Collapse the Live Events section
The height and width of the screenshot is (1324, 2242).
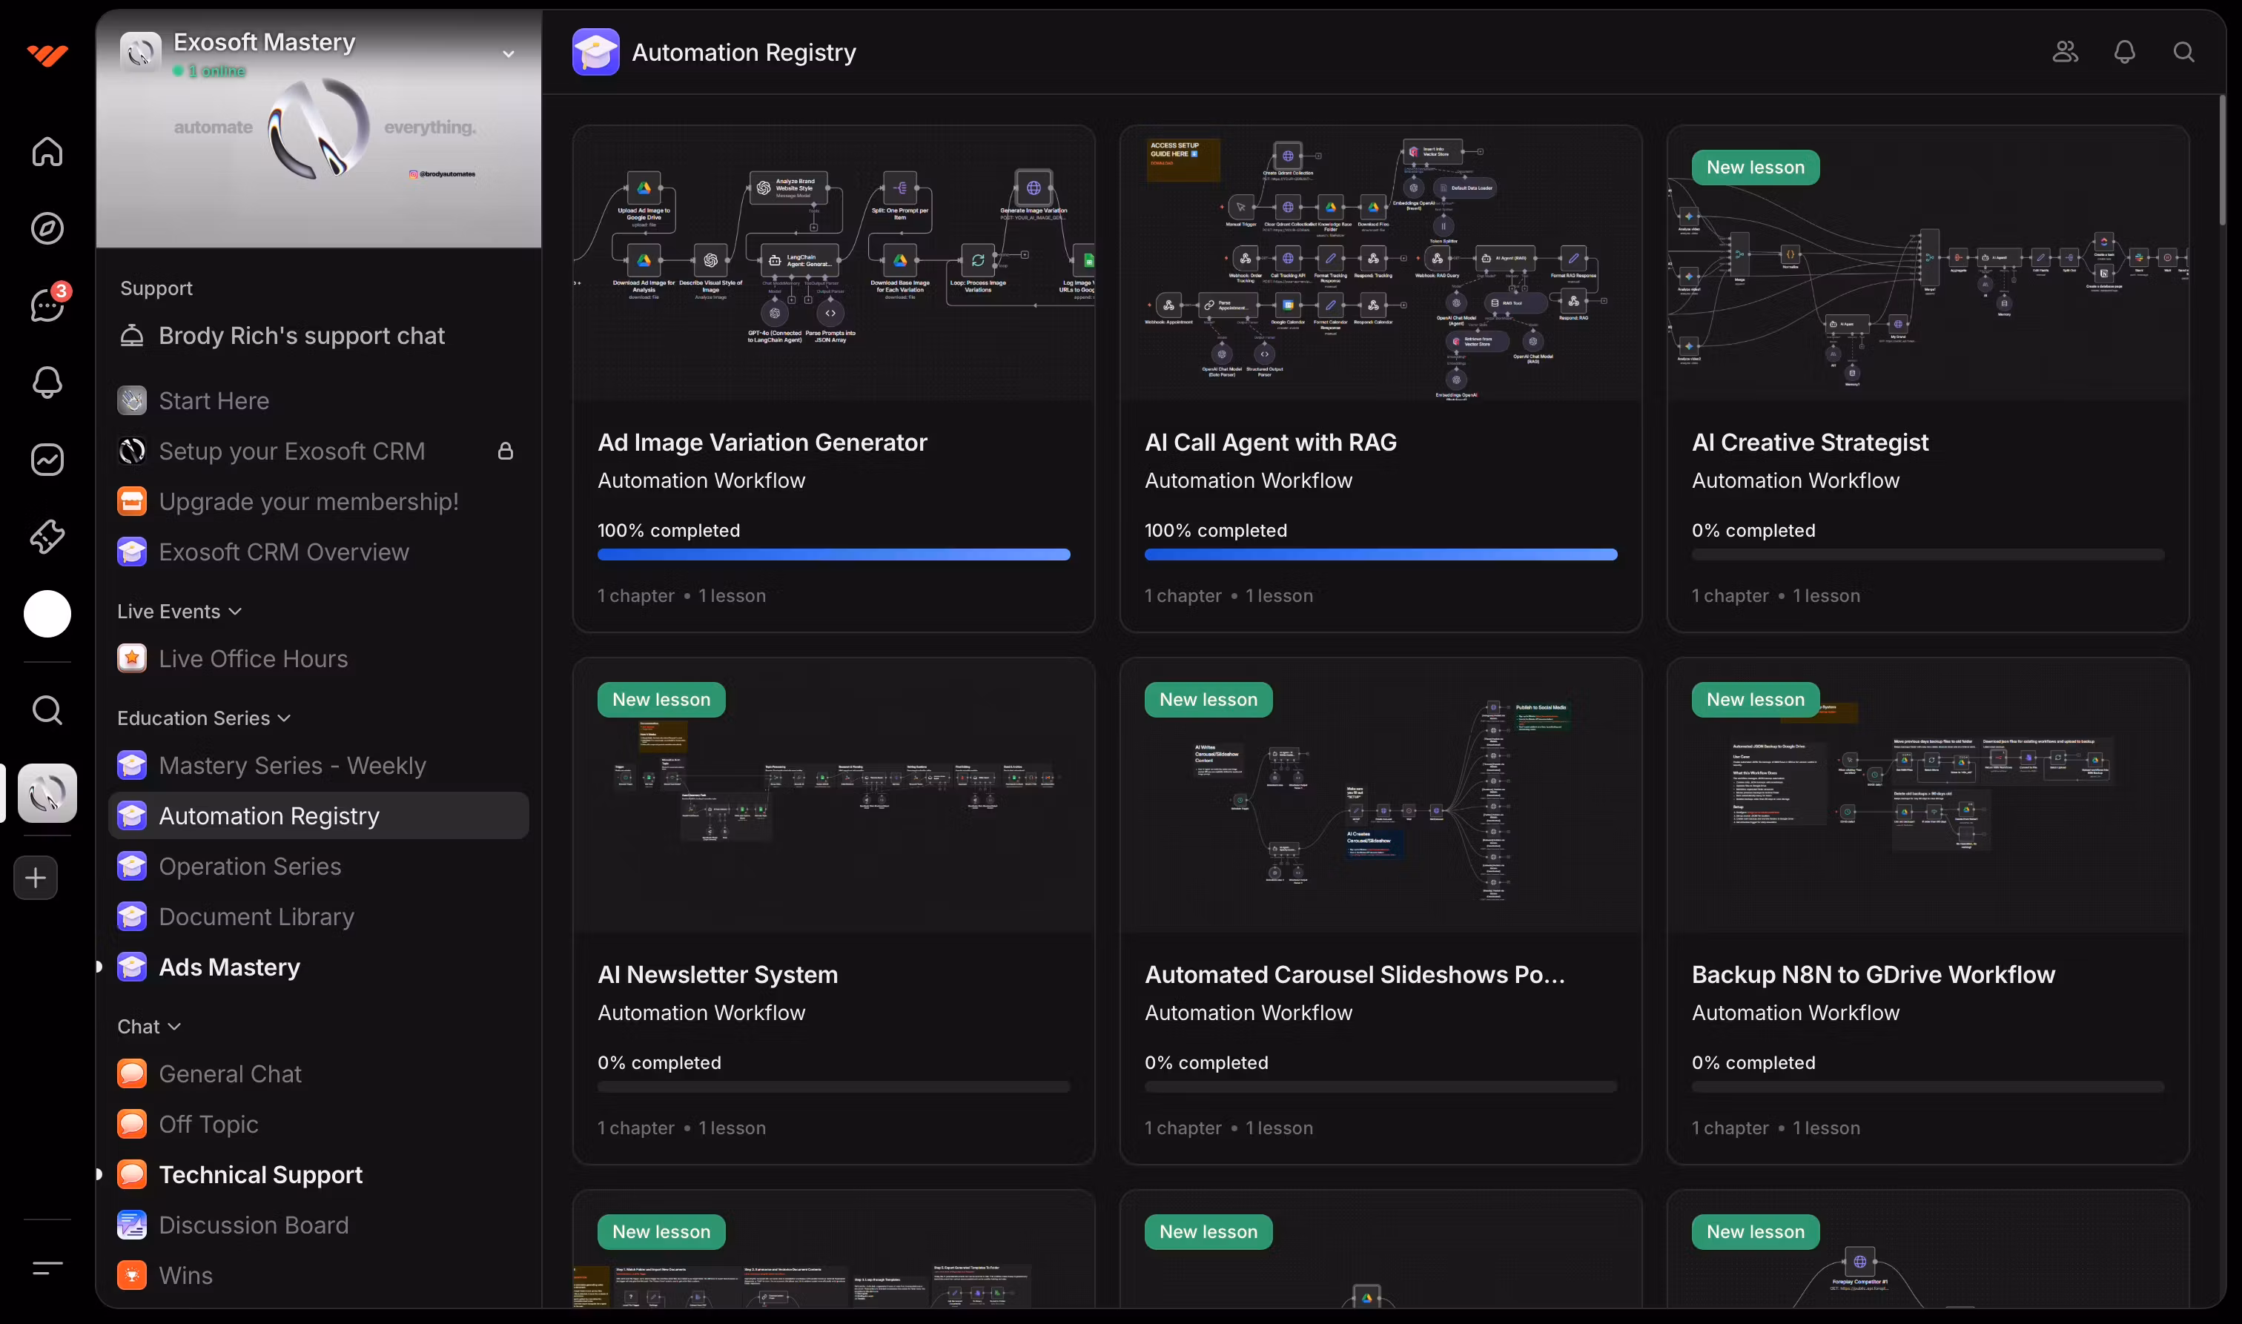click(x=236, y=611)
